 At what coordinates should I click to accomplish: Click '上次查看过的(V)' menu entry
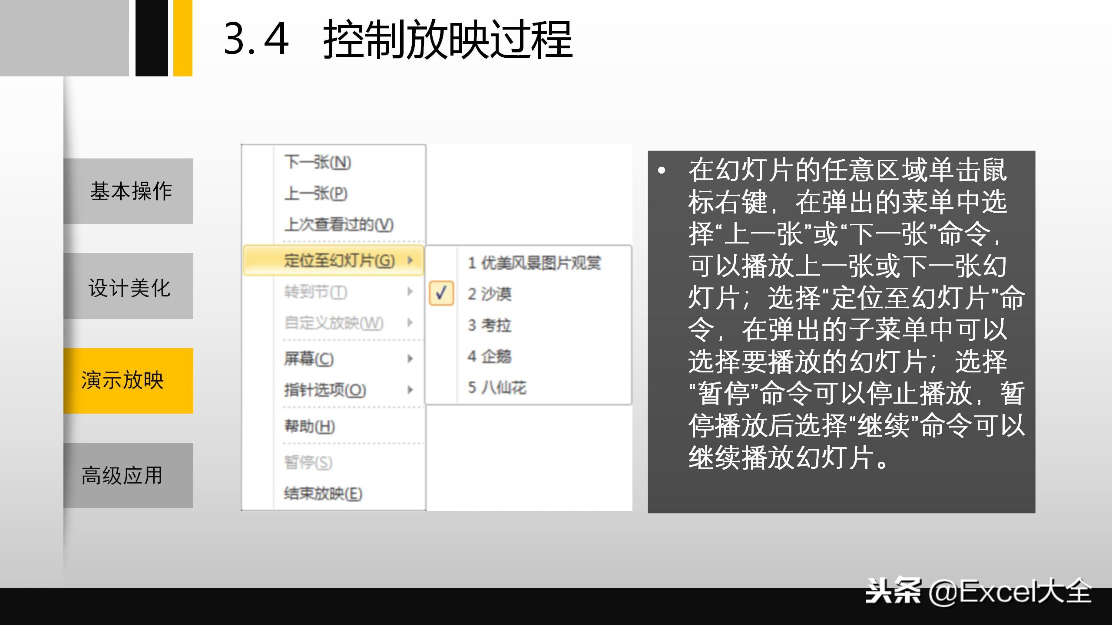337,226
